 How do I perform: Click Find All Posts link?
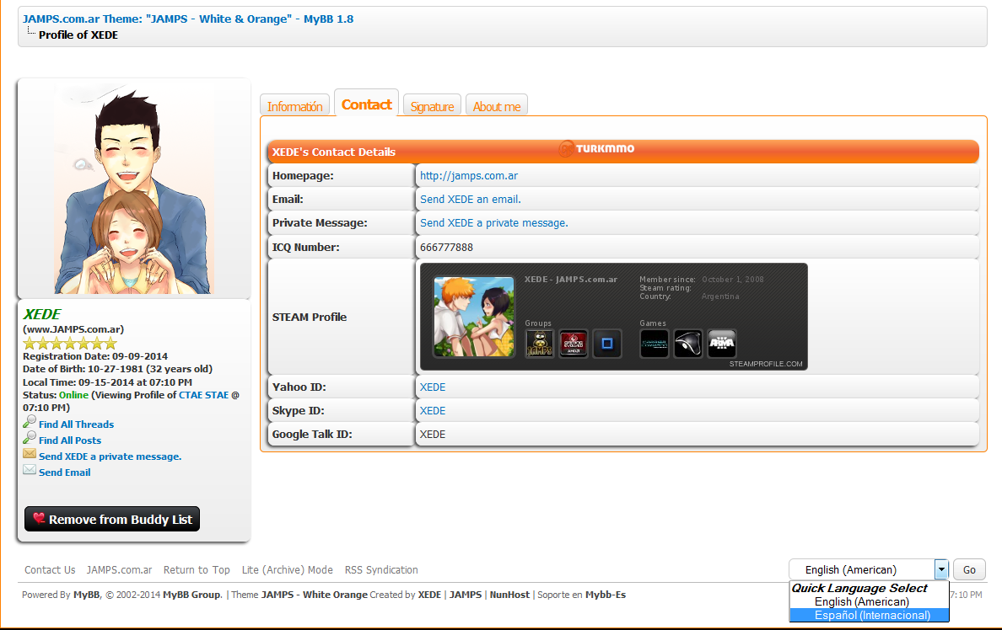[x=70, y=440]
